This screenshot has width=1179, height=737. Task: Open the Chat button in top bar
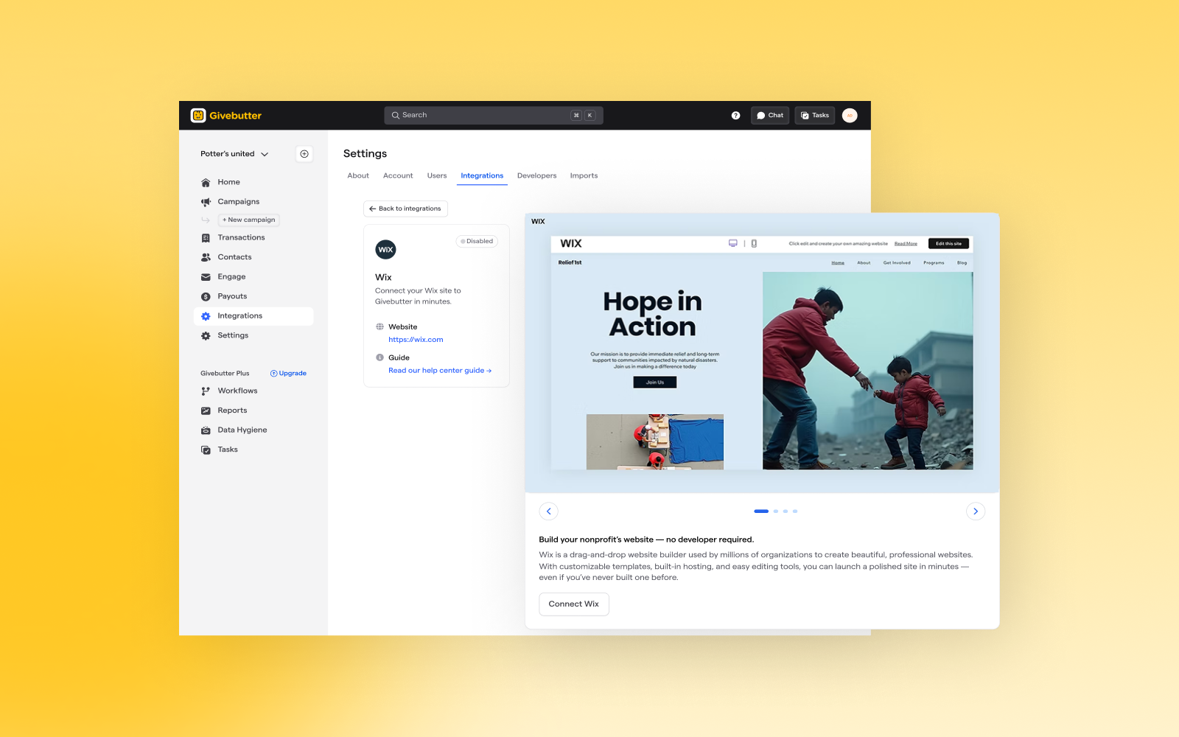pyautogui.click(x=770, y=116)
